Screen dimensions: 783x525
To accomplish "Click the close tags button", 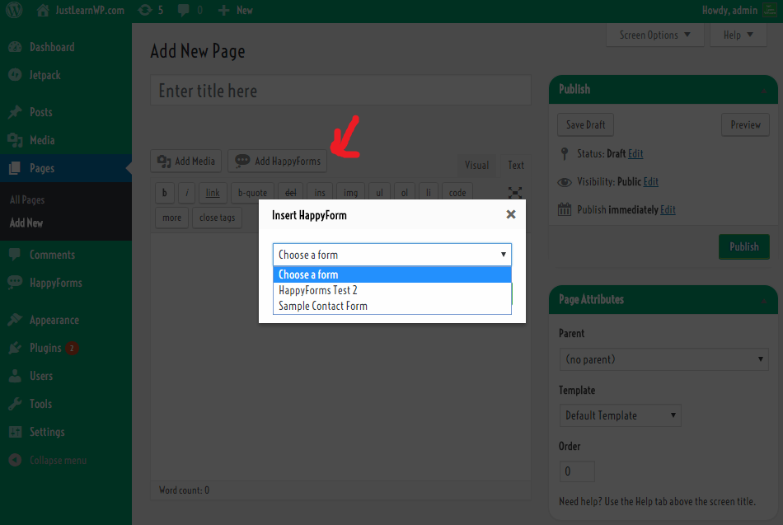I will click(218, 218).
